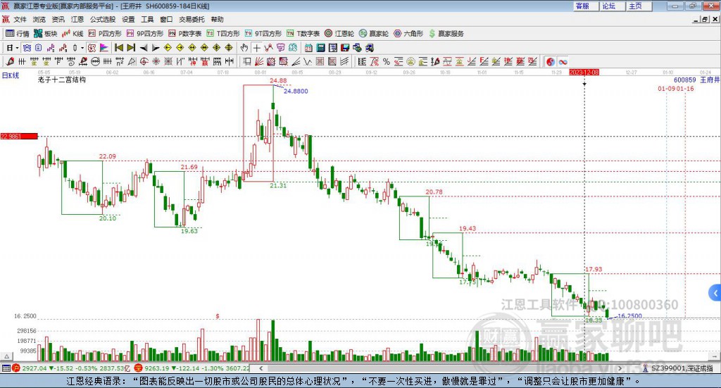721x388 pixels.
Task: Click the 2023-12-08 date marker
Action: click(x=584, y=72)
